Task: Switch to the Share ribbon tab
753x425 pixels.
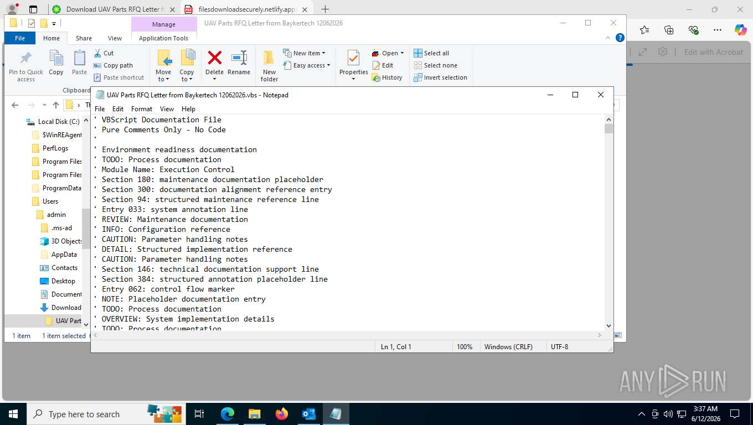Action: 84,38
